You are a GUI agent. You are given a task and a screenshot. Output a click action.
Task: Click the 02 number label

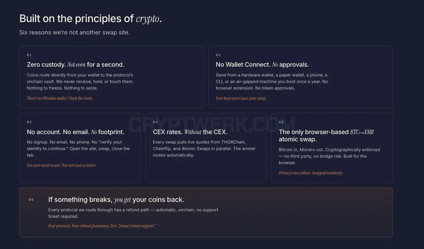[x=218, y=55]
